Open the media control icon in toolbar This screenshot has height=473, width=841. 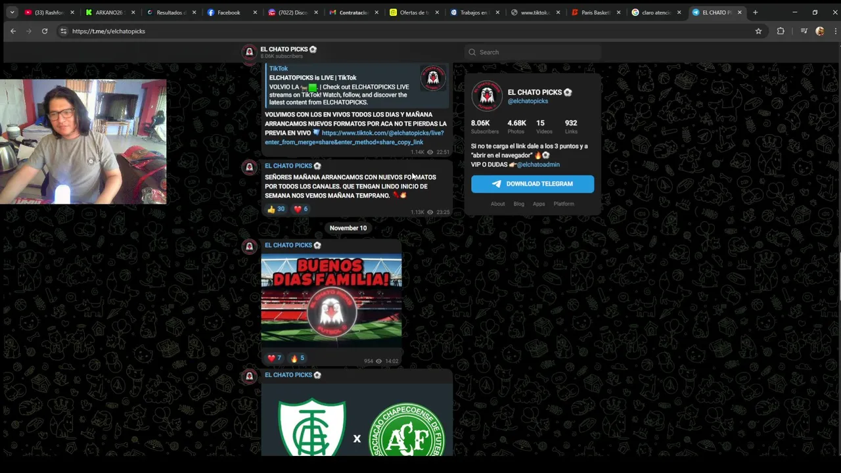804,31
